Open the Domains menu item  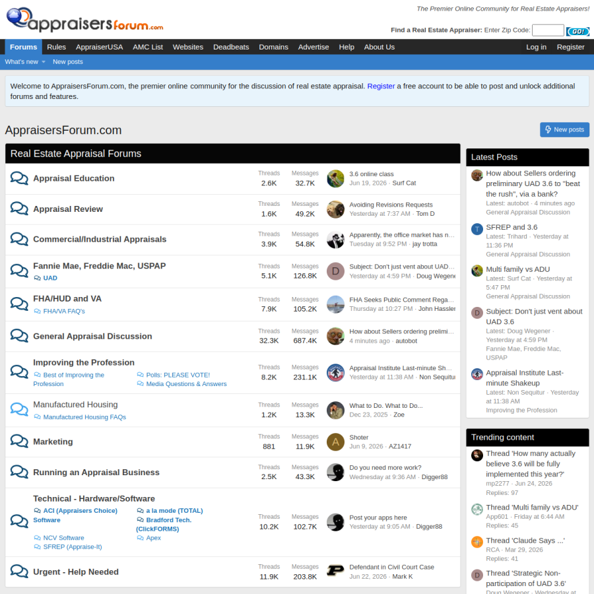pos(273,47)
